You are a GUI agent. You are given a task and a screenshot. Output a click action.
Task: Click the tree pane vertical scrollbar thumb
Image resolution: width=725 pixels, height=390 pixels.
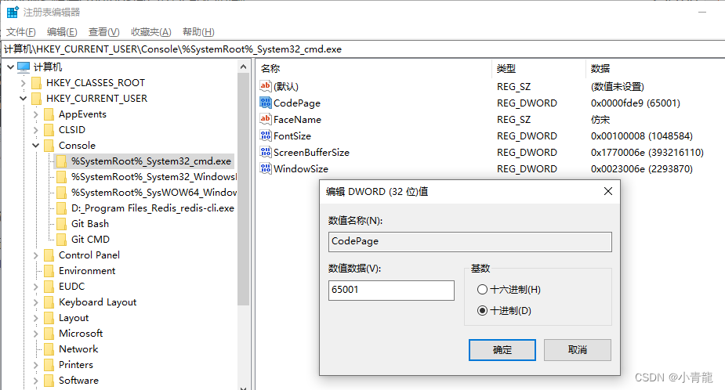(243, 190)
